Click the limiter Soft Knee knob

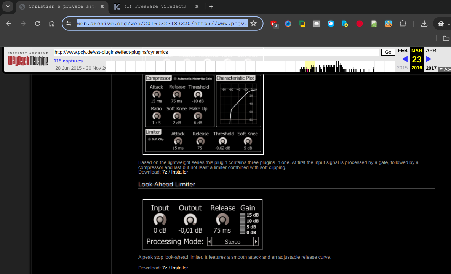pyautogui.click(x=248, y=141)
